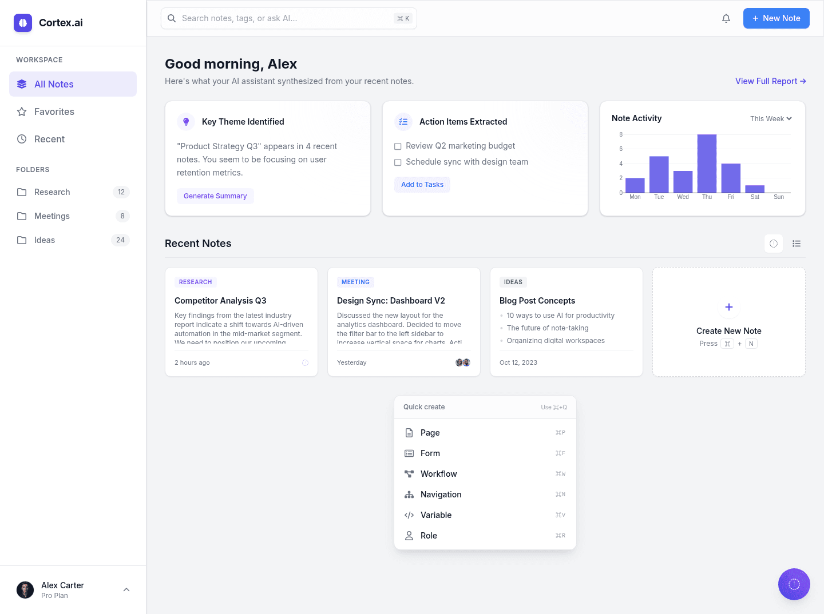Viewport: 824px width, 614px height.
Task: Click the notification bell icon
Action: (x=726, y=18)
